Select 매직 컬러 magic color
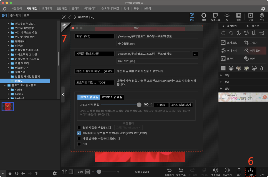268x177 pixels. click(x=252, y=50)
